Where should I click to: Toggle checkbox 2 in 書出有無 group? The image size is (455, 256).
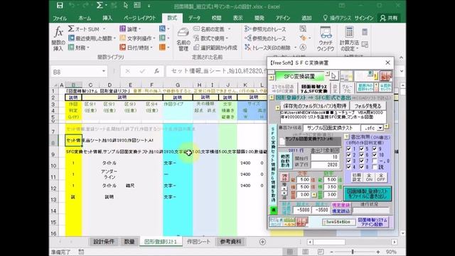pyautogui.click(x=348, y=155)
